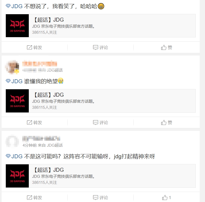This screenshot has height=202, width=205.
Task: Open JDG super topic tag in '谁懂我的绝望'
Action: pos(14,81)
